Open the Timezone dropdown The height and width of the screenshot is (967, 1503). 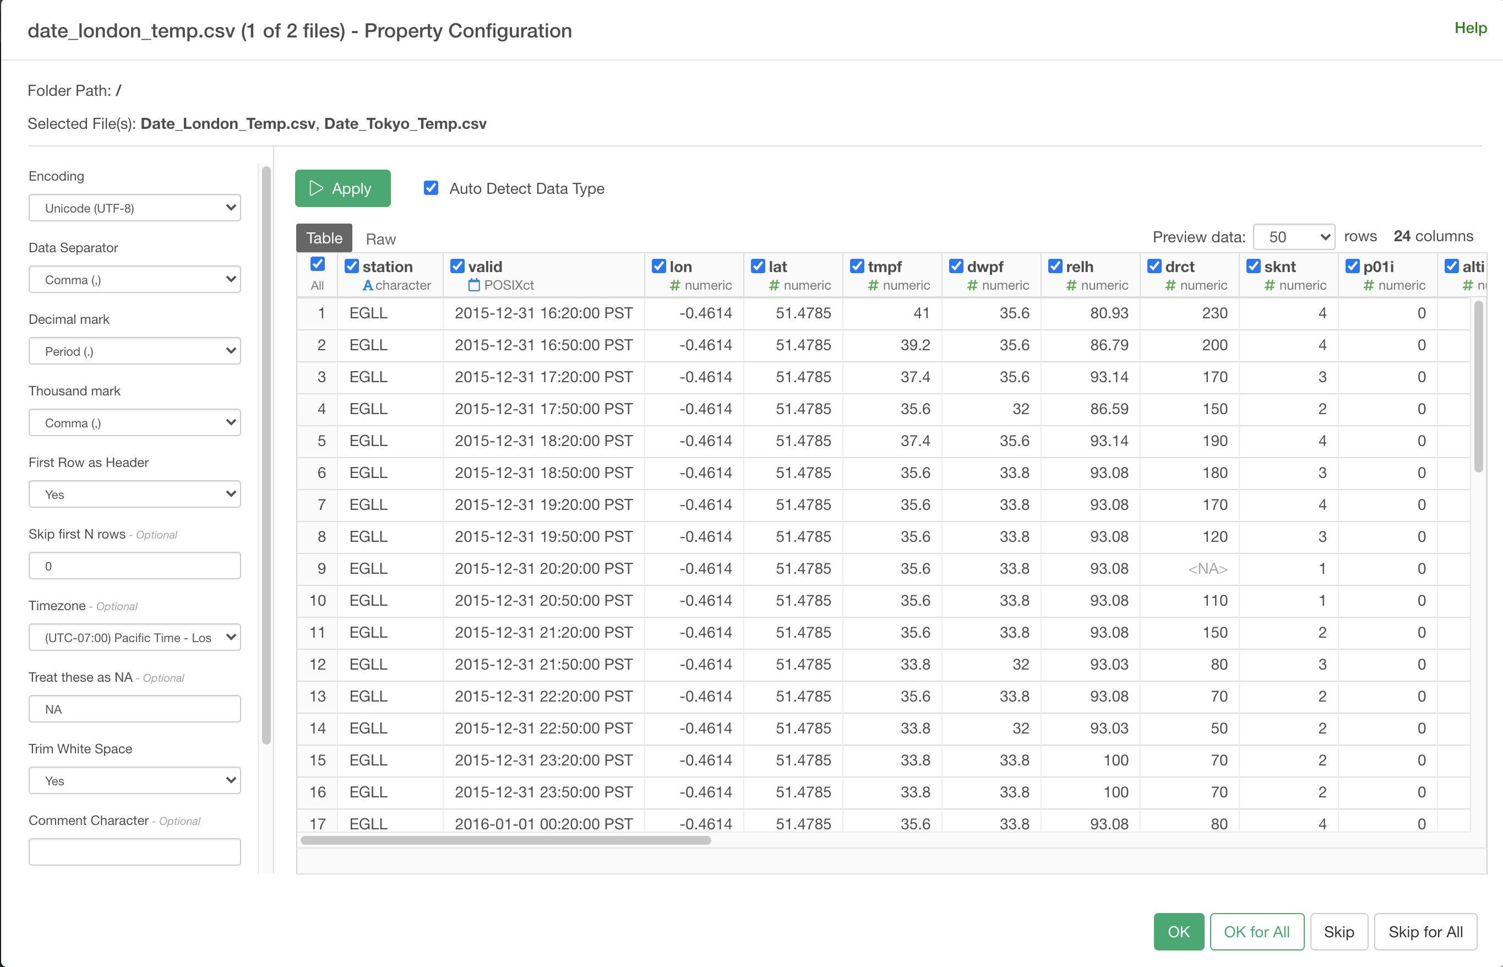(134, 637)
